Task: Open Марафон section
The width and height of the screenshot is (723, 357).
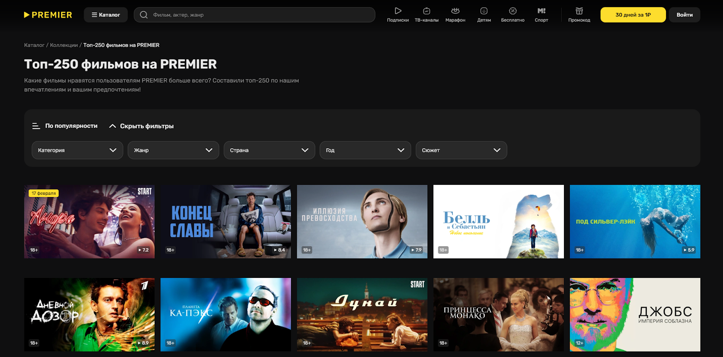Action: click(x=455, y=14)
